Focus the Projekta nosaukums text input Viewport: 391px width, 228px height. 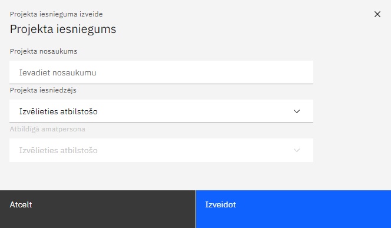pyautogui.click(x=161, y=72)
